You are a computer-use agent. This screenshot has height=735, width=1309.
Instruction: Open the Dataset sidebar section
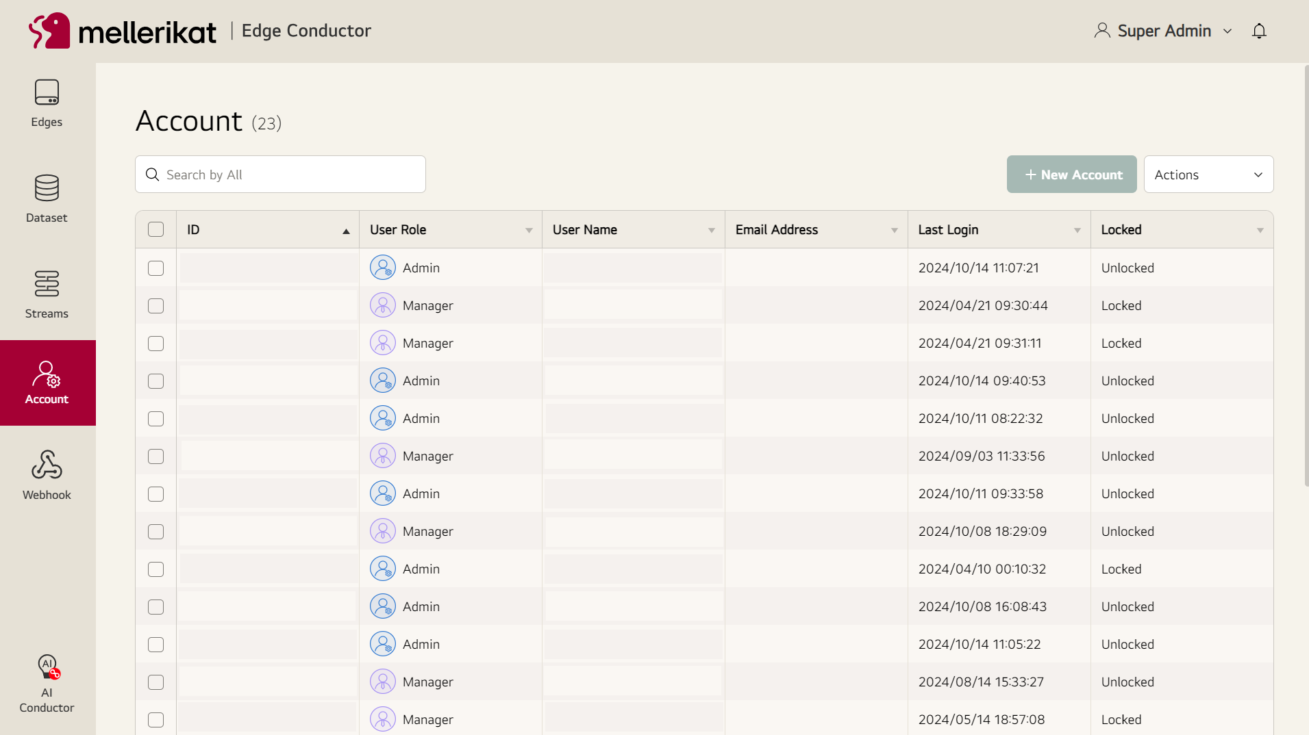click(47, 199)
